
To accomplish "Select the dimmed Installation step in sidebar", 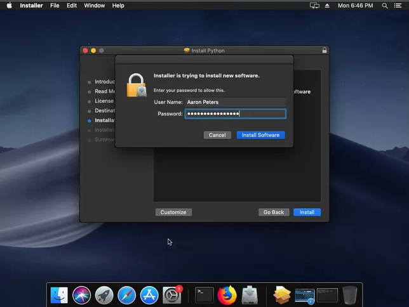I will click(104, 130).
